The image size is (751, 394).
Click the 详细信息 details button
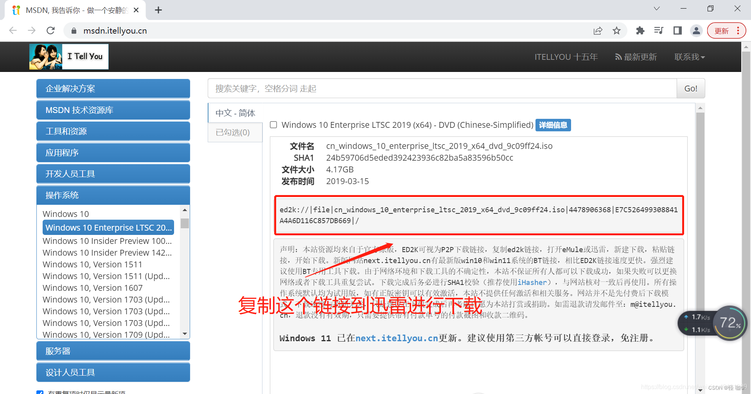(x=553, y=125)
